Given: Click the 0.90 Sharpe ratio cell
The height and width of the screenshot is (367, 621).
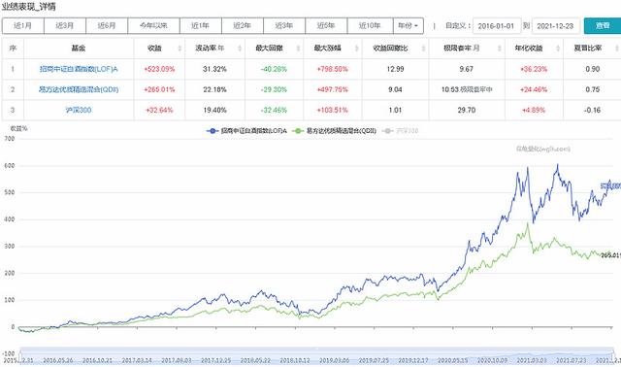Looking at the screenshot, I should click(x=593, y=69).
